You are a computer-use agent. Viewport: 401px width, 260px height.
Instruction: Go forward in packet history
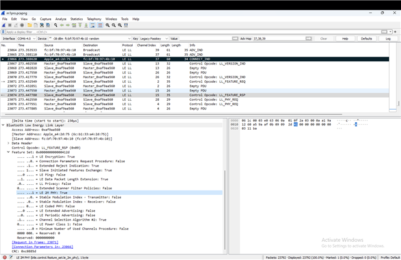[x=68, y=25]
